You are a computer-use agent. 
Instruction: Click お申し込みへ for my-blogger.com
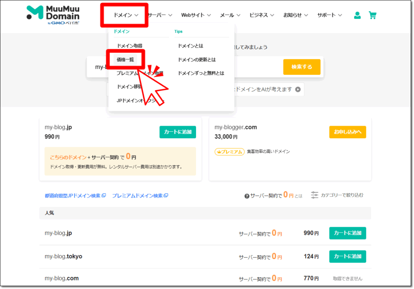(x=347, y=132)
